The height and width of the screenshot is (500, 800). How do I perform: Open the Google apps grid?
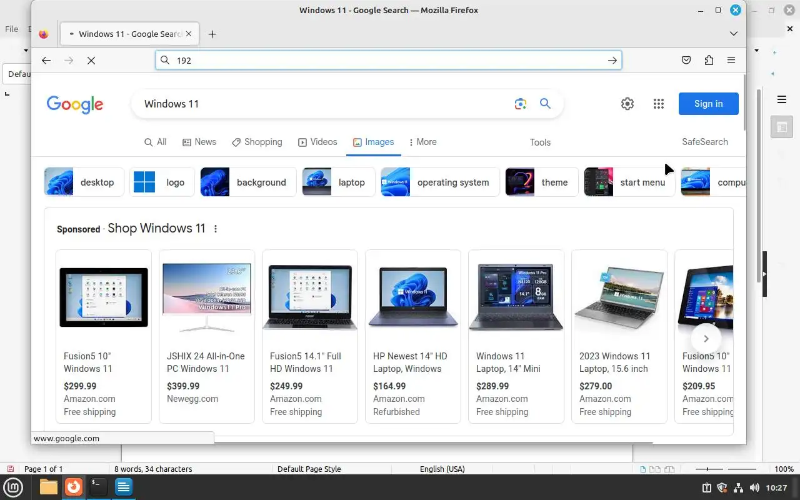click(659, 104)
